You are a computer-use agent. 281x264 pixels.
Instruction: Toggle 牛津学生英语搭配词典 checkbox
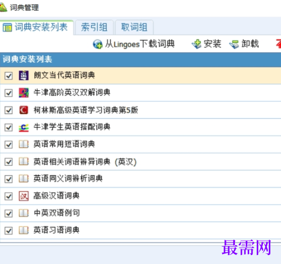pyautogui.click(x=8, y=128)
